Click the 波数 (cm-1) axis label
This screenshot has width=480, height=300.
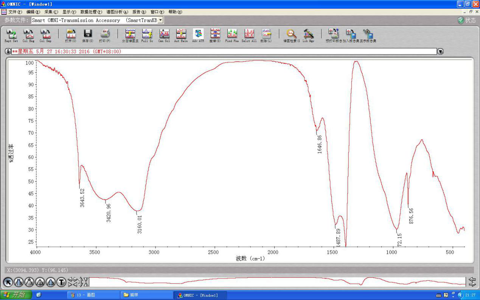(x=250, y=258)
